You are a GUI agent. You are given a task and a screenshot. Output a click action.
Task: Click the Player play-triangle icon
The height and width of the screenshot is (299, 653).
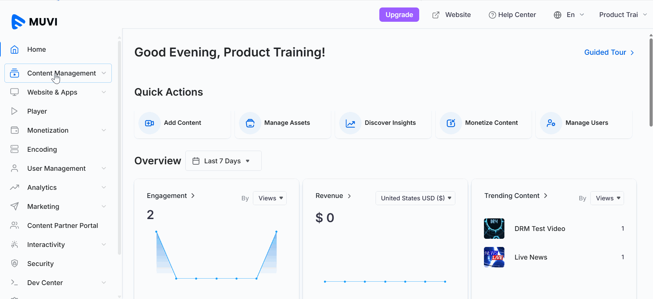(14, 111)
